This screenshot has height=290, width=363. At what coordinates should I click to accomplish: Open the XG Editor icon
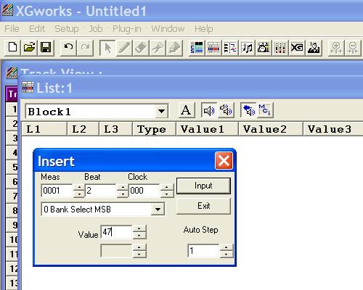pos(297,47)
